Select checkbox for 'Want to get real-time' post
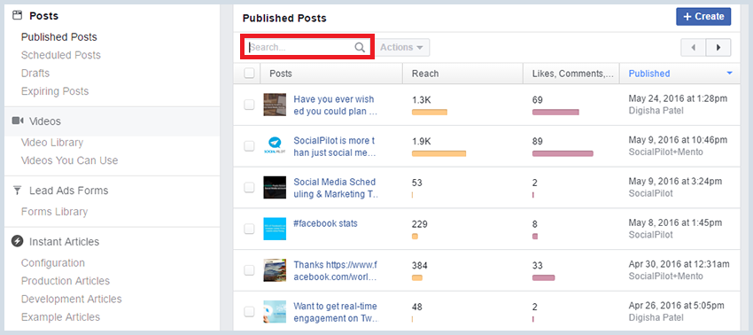Screen dimensions: 753x335 pos(249,312)
